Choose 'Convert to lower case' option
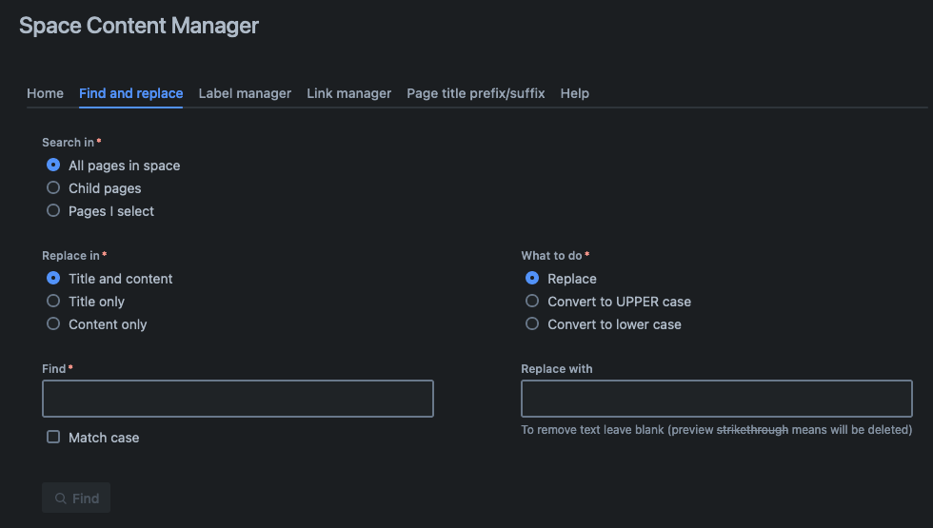 point(532,324)
